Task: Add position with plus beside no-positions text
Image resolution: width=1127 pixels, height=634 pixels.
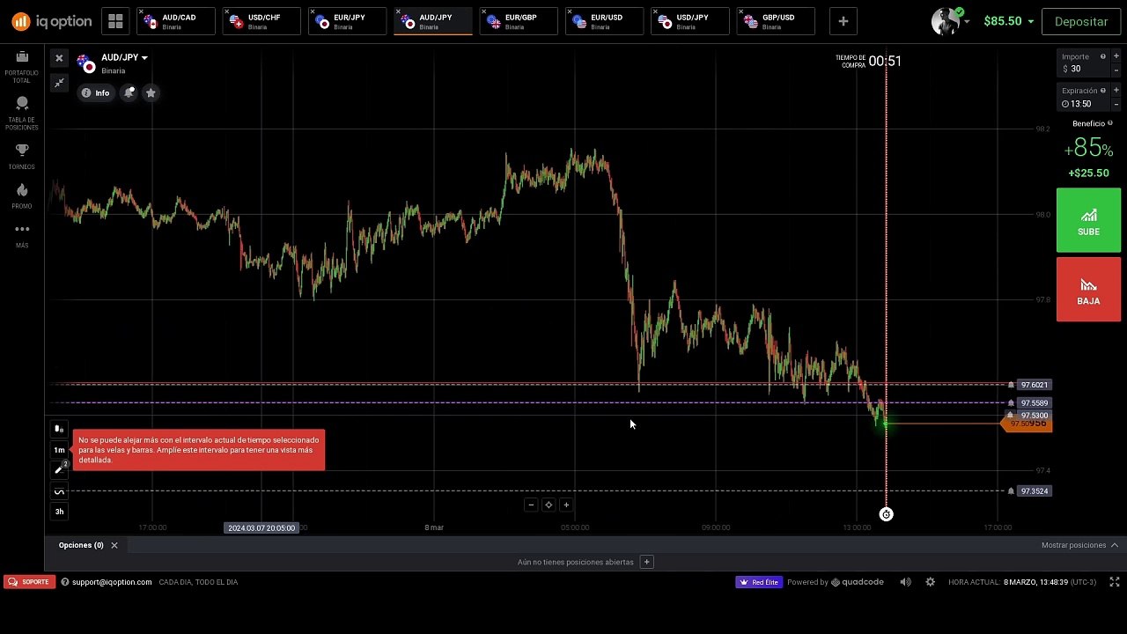Action: [x=646, y=562]
